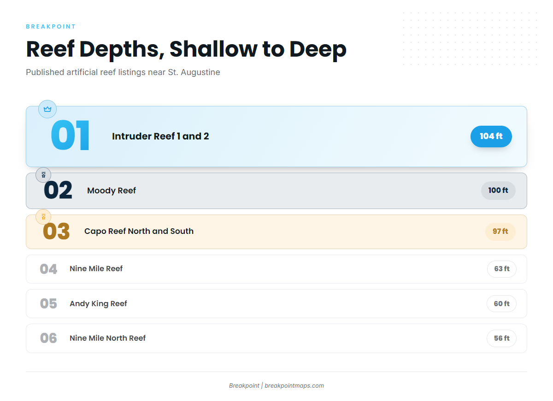Click the 02 rank number
Viewport: 553px width, 401px height.
point(58,191)
